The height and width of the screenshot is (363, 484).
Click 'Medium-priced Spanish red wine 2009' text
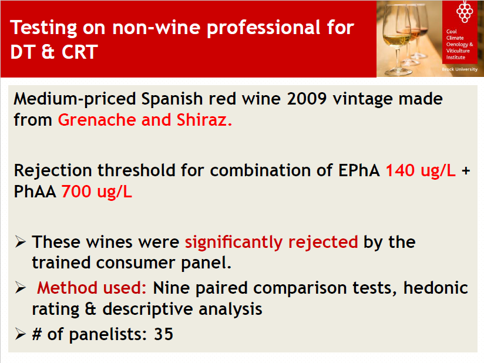[x=170, y=99]
